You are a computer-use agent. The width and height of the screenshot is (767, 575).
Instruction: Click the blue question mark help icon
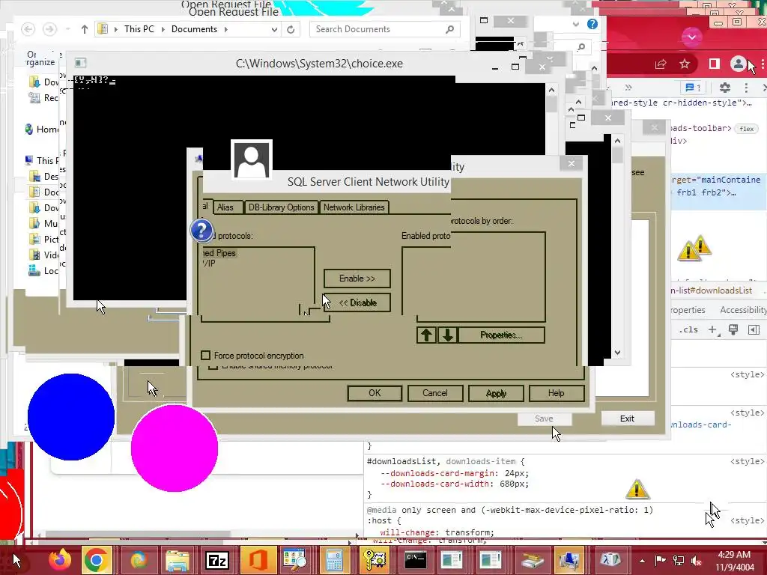point(201,231)
